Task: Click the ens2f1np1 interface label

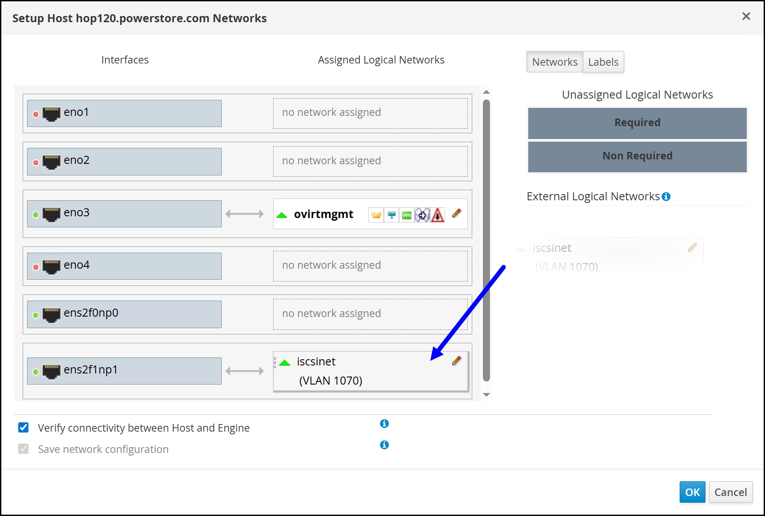Action: (x=91, y=369)
